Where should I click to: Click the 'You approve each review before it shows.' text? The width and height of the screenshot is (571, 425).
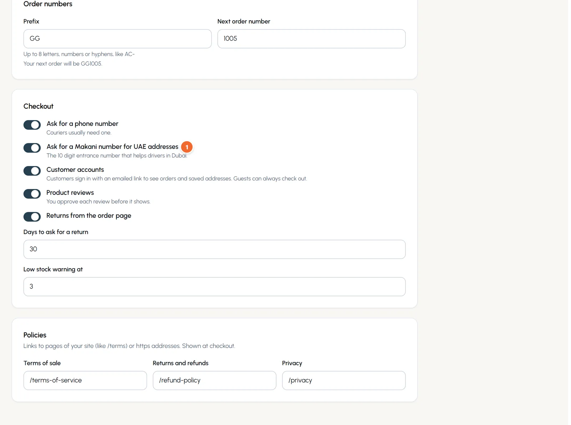[x=98, y=201]
